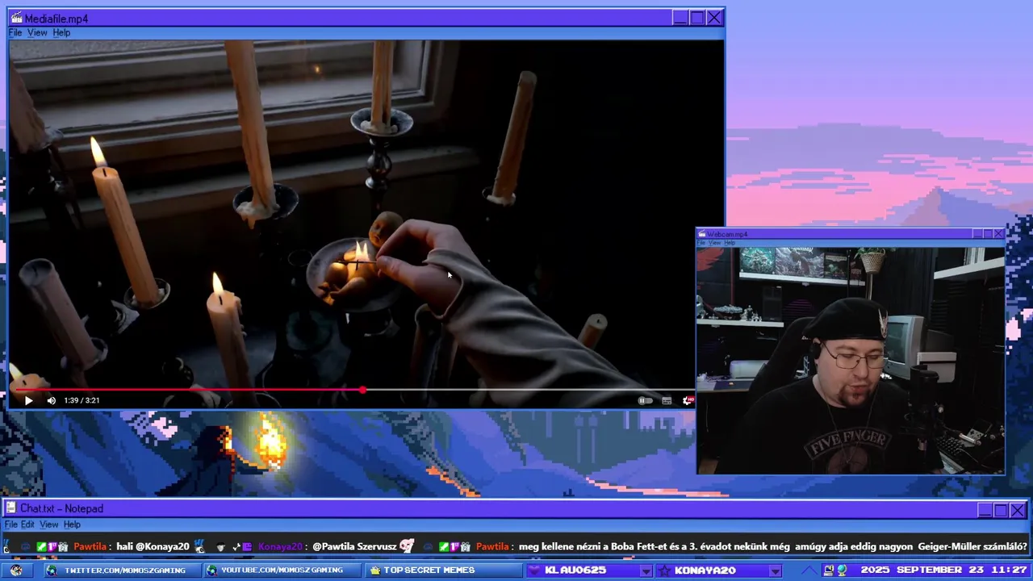1033x581 pixels.
Task: Close the Chat.txt Notepad window
Action: (1018, 510)
